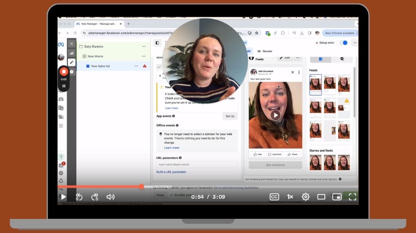Reload the Ads Manager browser page
416x233 pixels.
(75, 33)
